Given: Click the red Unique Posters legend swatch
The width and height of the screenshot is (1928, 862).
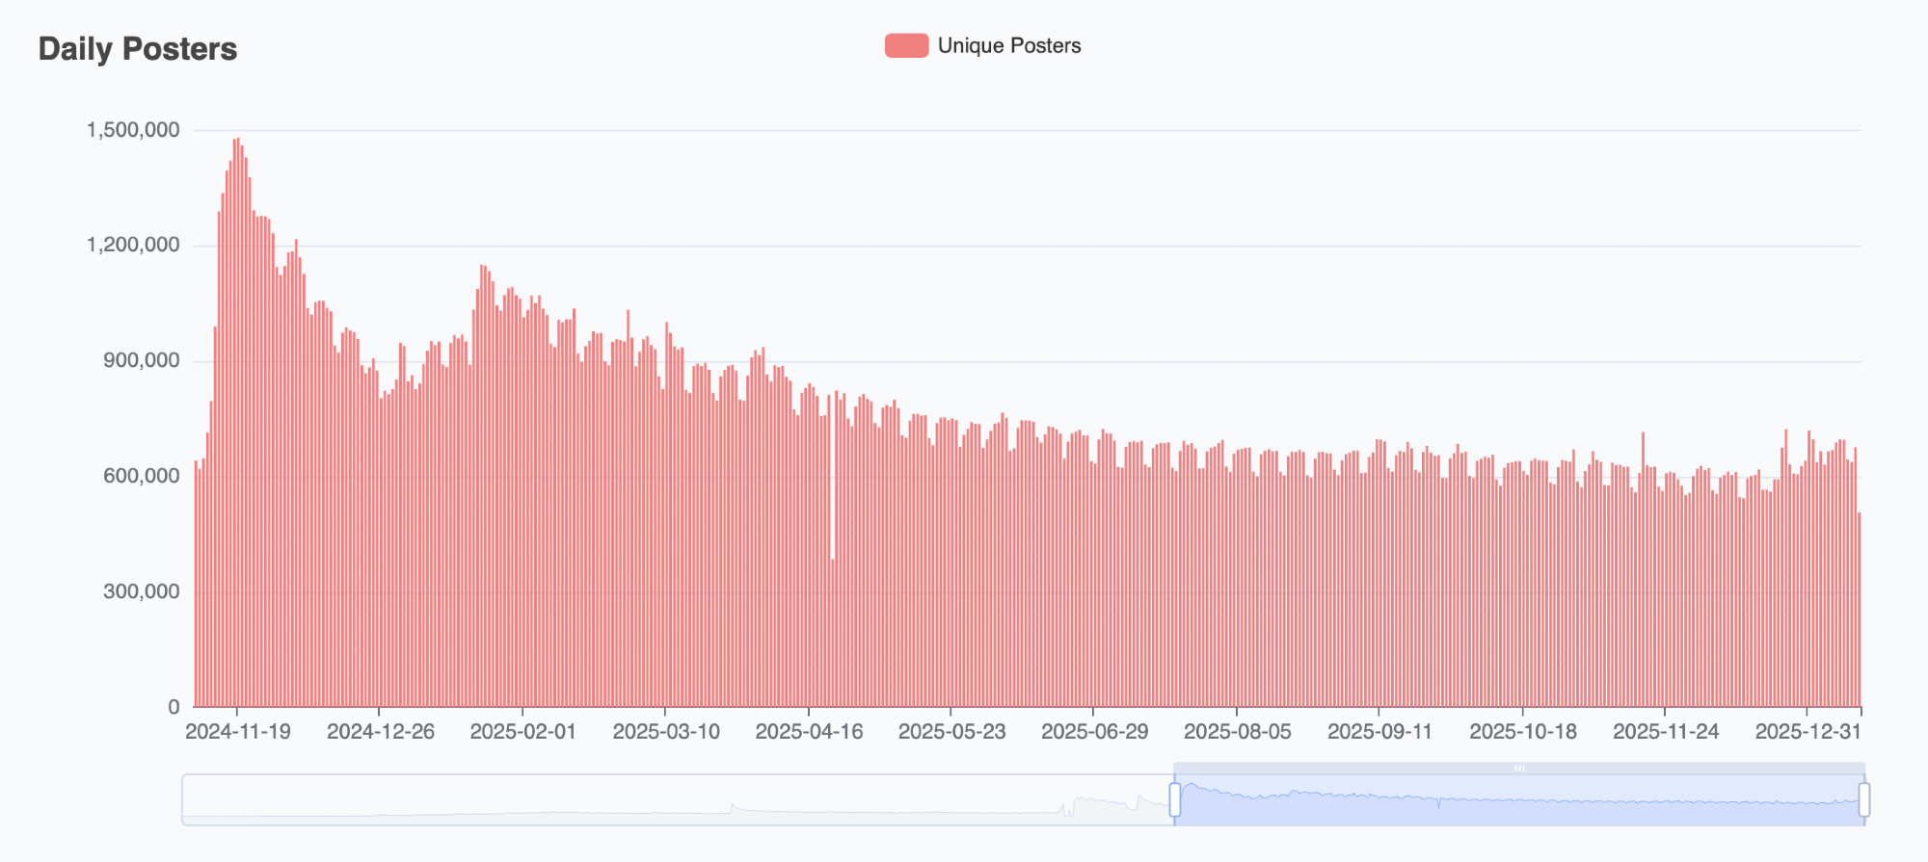Looking at the screenshot, I should (x=906, y=45).
